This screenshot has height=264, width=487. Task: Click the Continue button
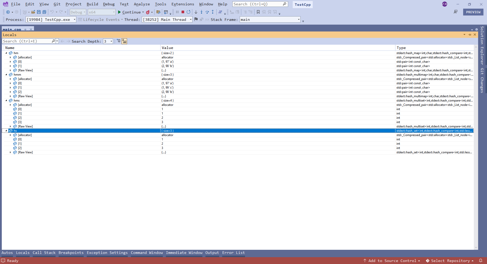point(131,12)
